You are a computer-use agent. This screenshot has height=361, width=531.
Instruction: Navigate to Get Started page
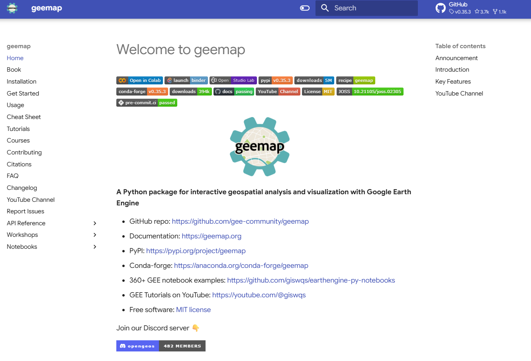23,94
